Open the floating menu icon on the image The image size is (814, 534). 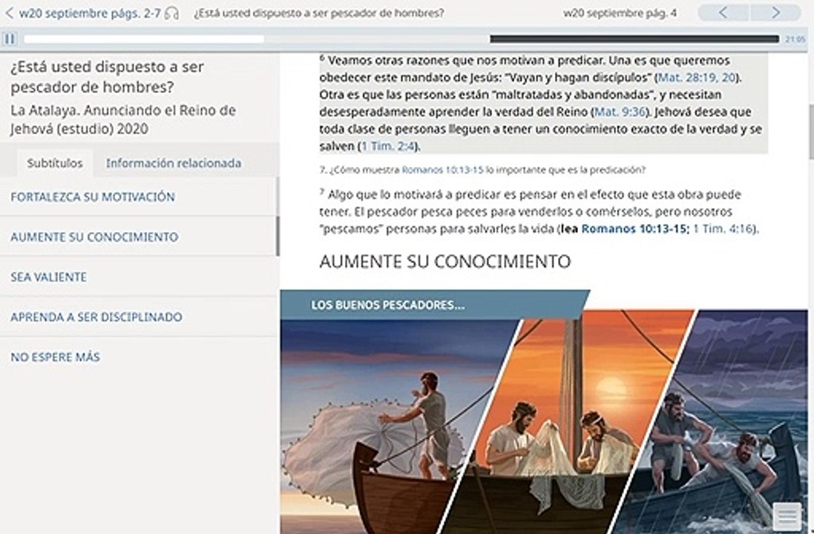click(787, 516)
